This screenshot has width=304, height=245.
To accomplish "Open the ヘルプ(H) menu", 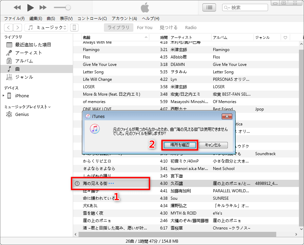I will [151, 19].
